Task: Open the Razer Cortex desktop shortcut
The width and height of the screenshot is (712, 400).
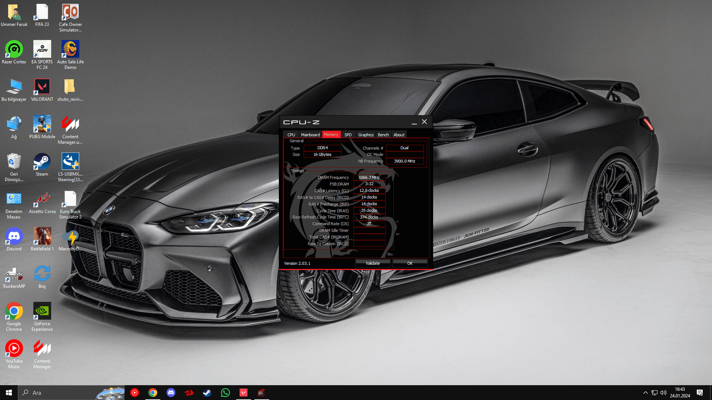Action: pos(14,50)
